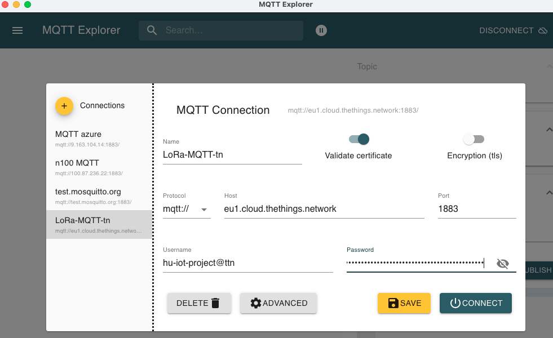Add a new connection with the plus icon
553x338 pixels.
(64, 105)
